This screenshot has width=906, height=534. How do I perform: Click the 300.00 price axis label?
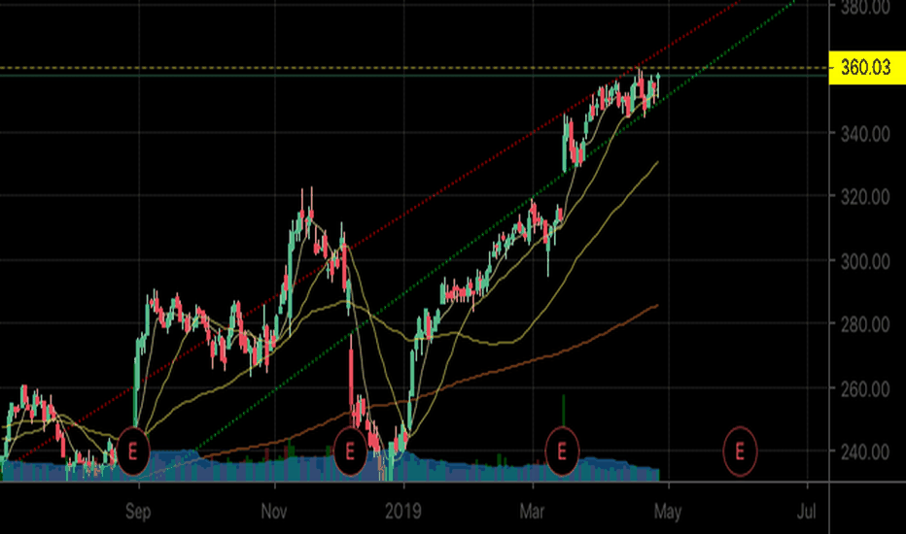[x=865, y=261]
